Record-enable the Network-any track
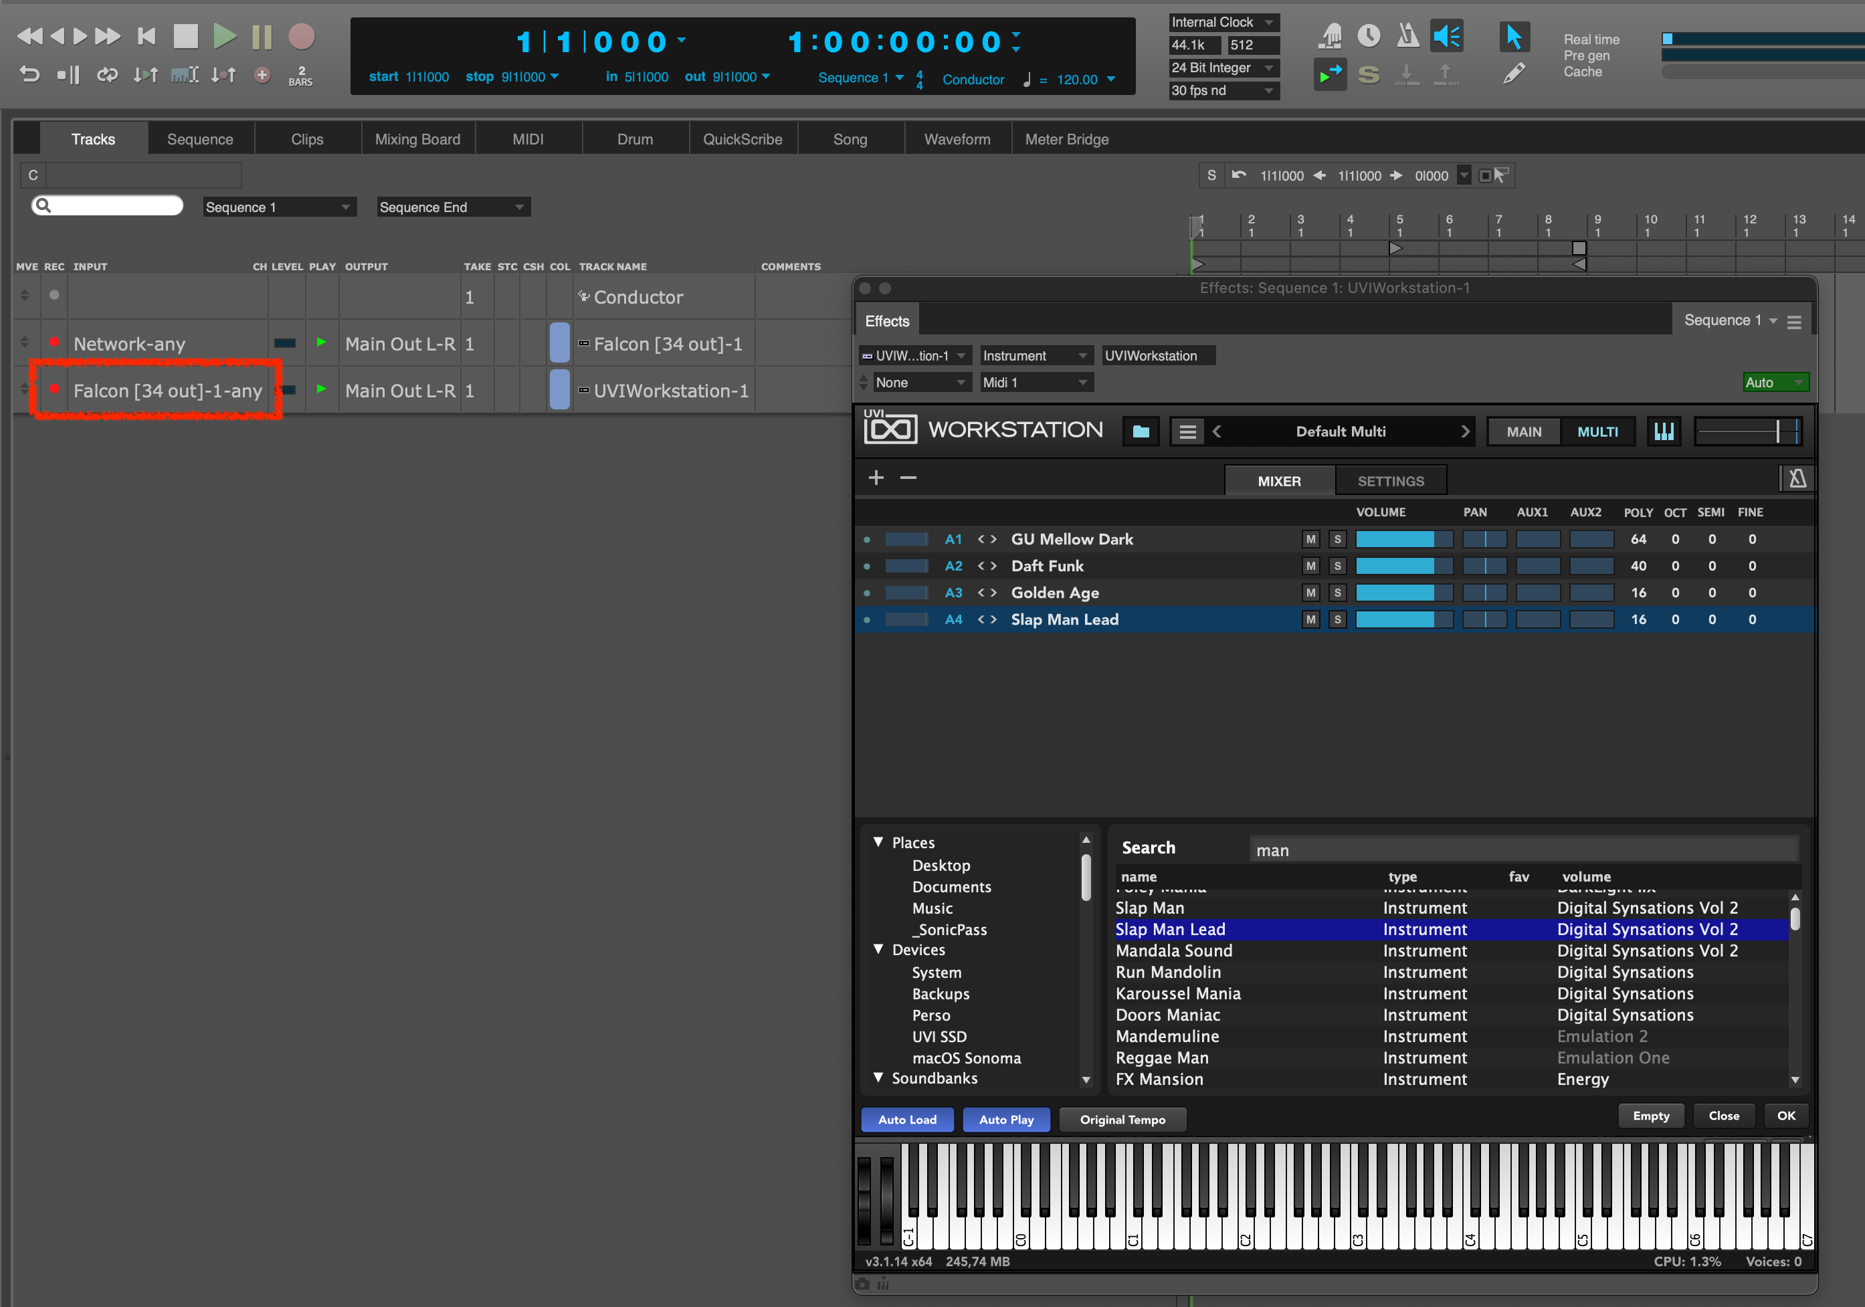1865x1307 pixels. tap(54, 342)
